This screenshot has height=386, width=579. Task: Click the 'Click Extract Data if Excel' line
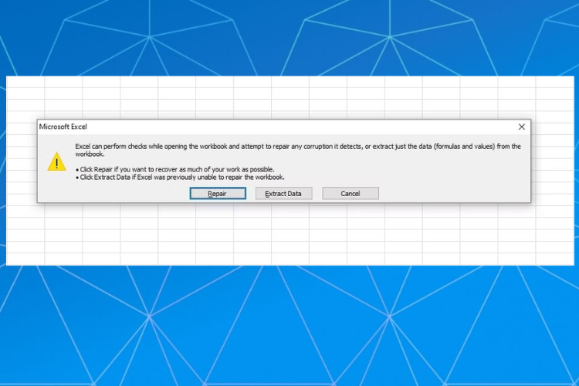click(180, 178)
